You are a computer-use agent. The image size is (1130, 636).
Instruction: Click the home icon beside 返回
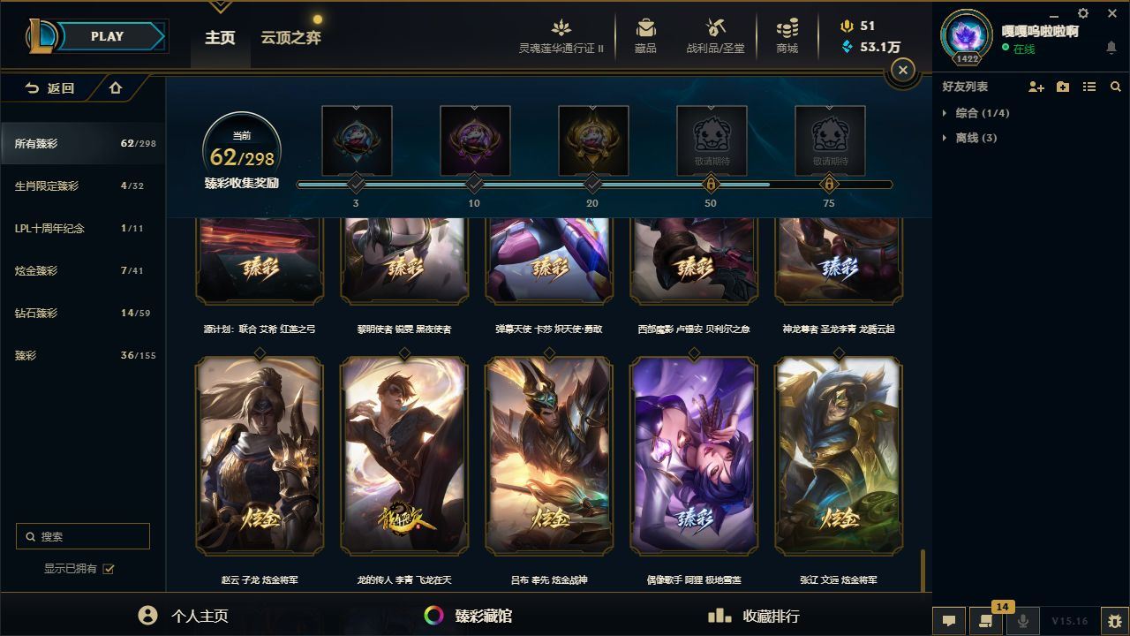click(116, 87)
